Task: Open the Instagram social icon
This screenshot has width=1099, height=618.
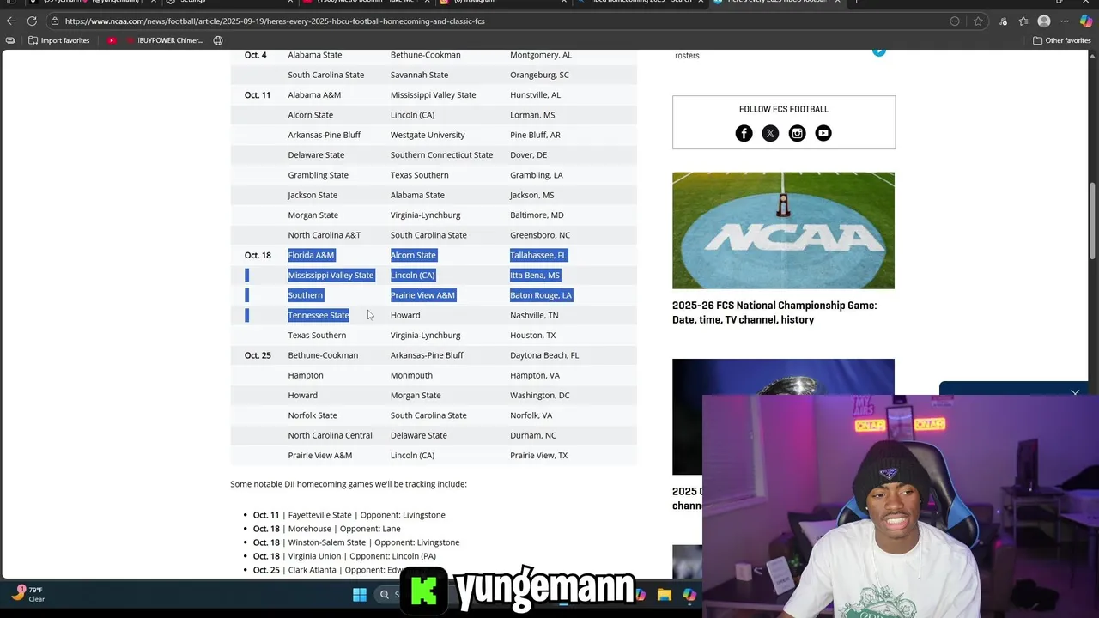Action: coord(797,133)
